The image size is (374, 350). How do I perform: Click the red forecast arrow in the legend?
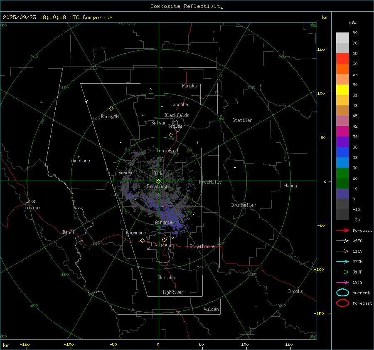(342, 230)
